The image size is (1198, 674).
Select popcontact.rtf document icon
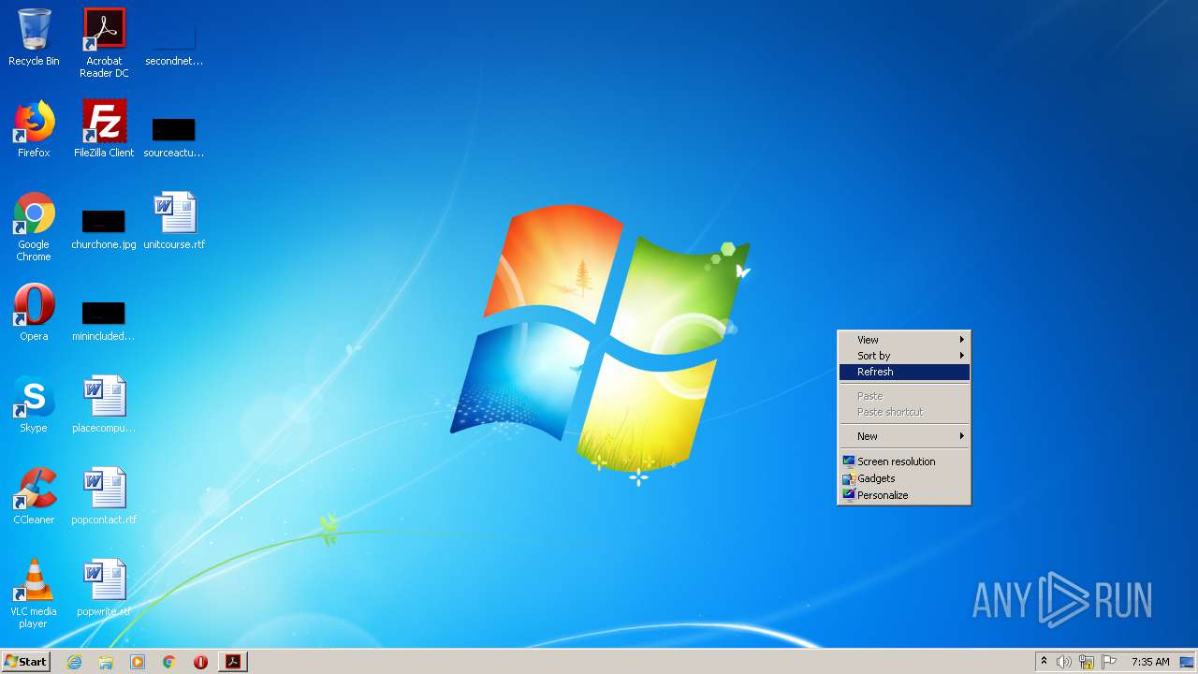[x=104, y=496]
